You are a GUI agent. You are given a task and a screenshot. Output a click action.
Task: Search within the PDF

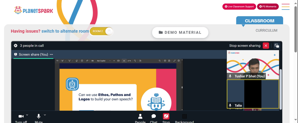click(160, 61)
